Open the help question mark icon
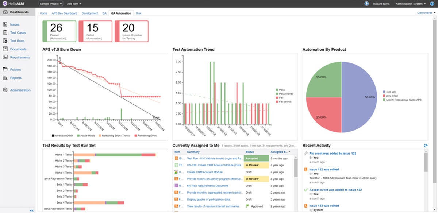 pyautogui.click(x=433, y=4)
